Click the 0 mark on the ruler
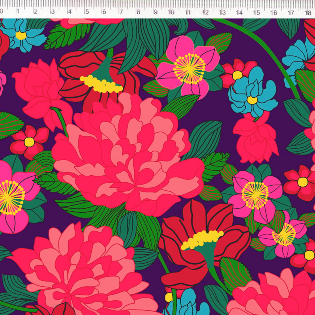Image resolution: width=315 pixels, height=315 pixels. pyautogui.click(x=1, y=11)
